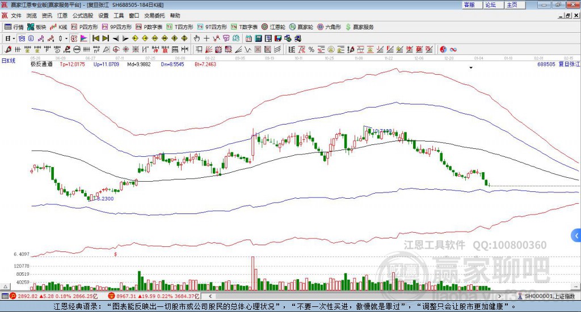The width and height of the screenshot is (581, 312).
Task: Open the 江恩 menu
Action: click(62, 15)
